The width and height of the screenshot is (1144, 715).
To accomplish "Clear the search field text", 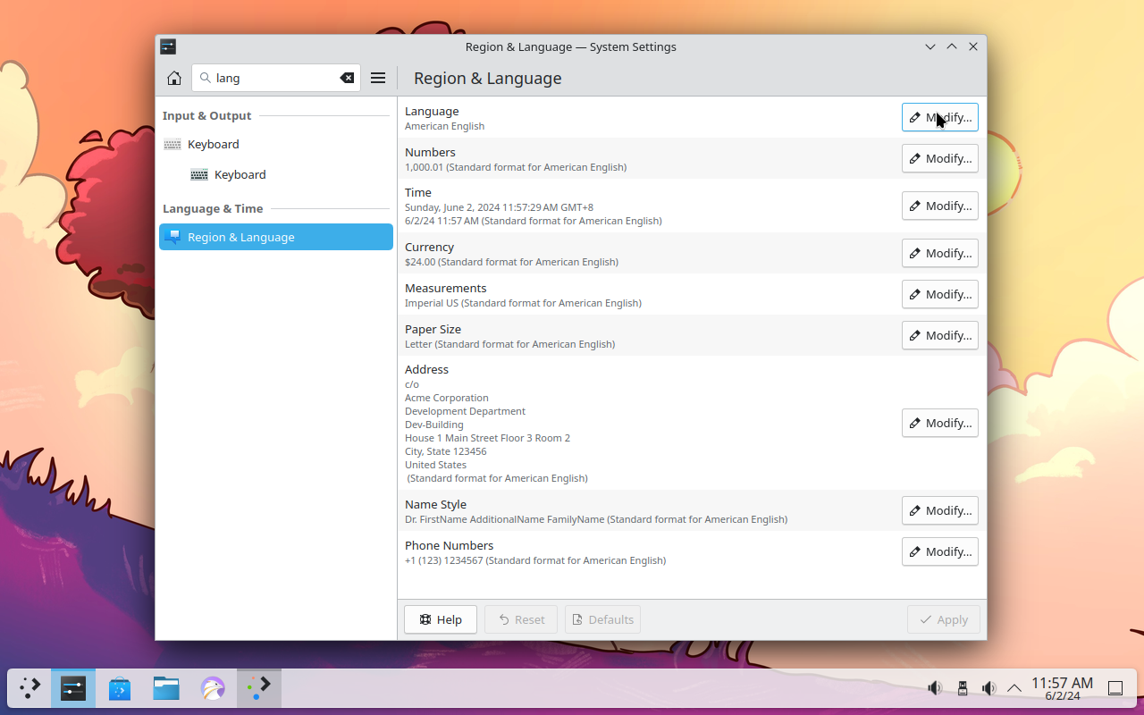I will pyautogui.click(x=347, y=78).
